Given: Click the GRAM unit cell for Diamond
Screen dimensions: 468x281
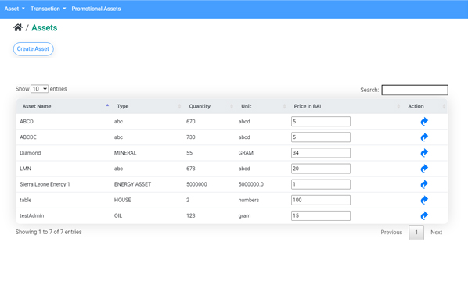Looking at the screenshot, I should pyautogui.click(x=246, y=153).
